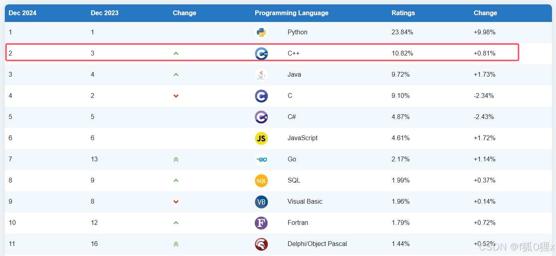Viewport: 556px width, 256px height.
Task: Click Visual Basic's 1.96% rating
Action: tap(401, 201)
